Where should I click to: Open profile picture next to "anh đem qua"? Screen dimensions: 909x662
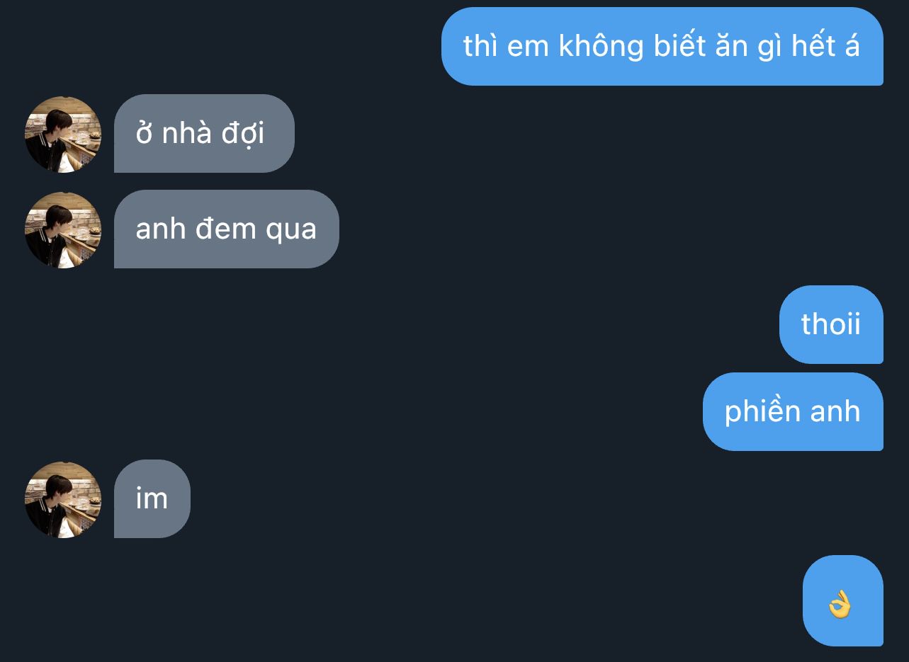pyautogui.click(x=63, y=230)
